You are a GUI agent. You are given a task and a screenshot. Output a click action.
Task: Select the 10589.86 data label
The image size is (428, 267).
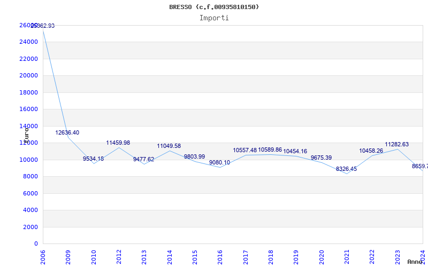(x=270, y=150)
